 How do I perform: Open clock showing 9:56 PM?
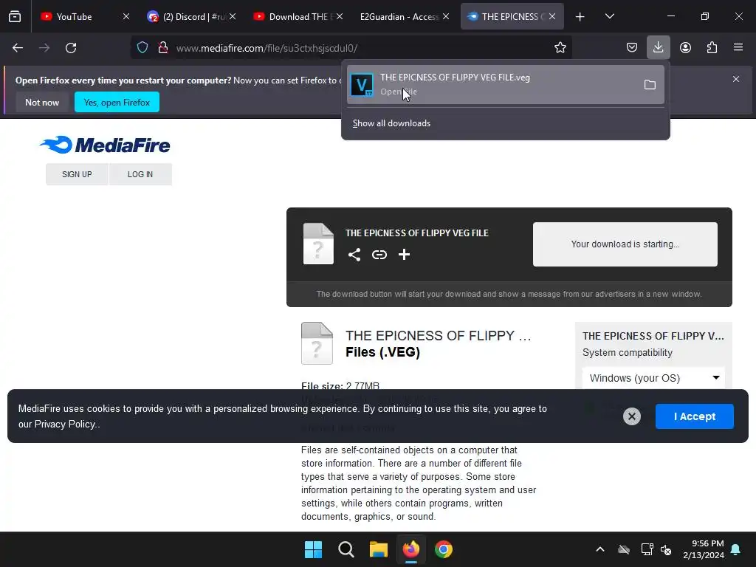click(704, 549)
